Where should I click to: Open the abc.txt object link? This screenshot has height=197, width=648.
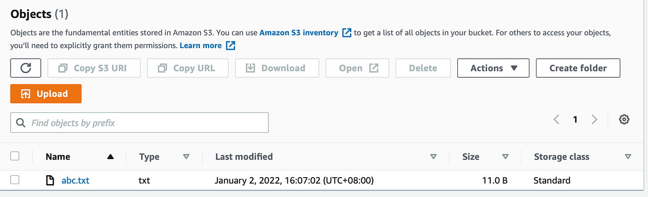point(75,180)
